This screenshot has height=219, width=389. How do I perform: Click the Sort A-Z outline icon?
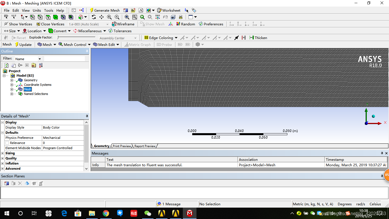click(x=40, y=65)
